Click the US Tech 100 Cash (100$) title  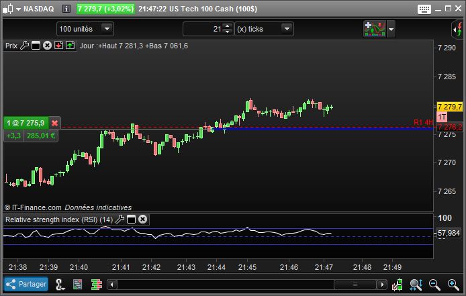[213, 9]
